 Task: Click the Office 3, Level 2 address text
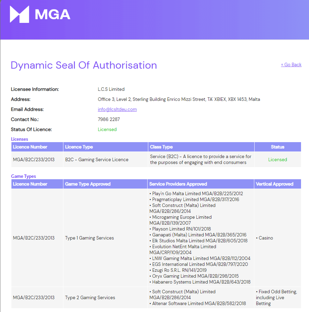point(179,99)
